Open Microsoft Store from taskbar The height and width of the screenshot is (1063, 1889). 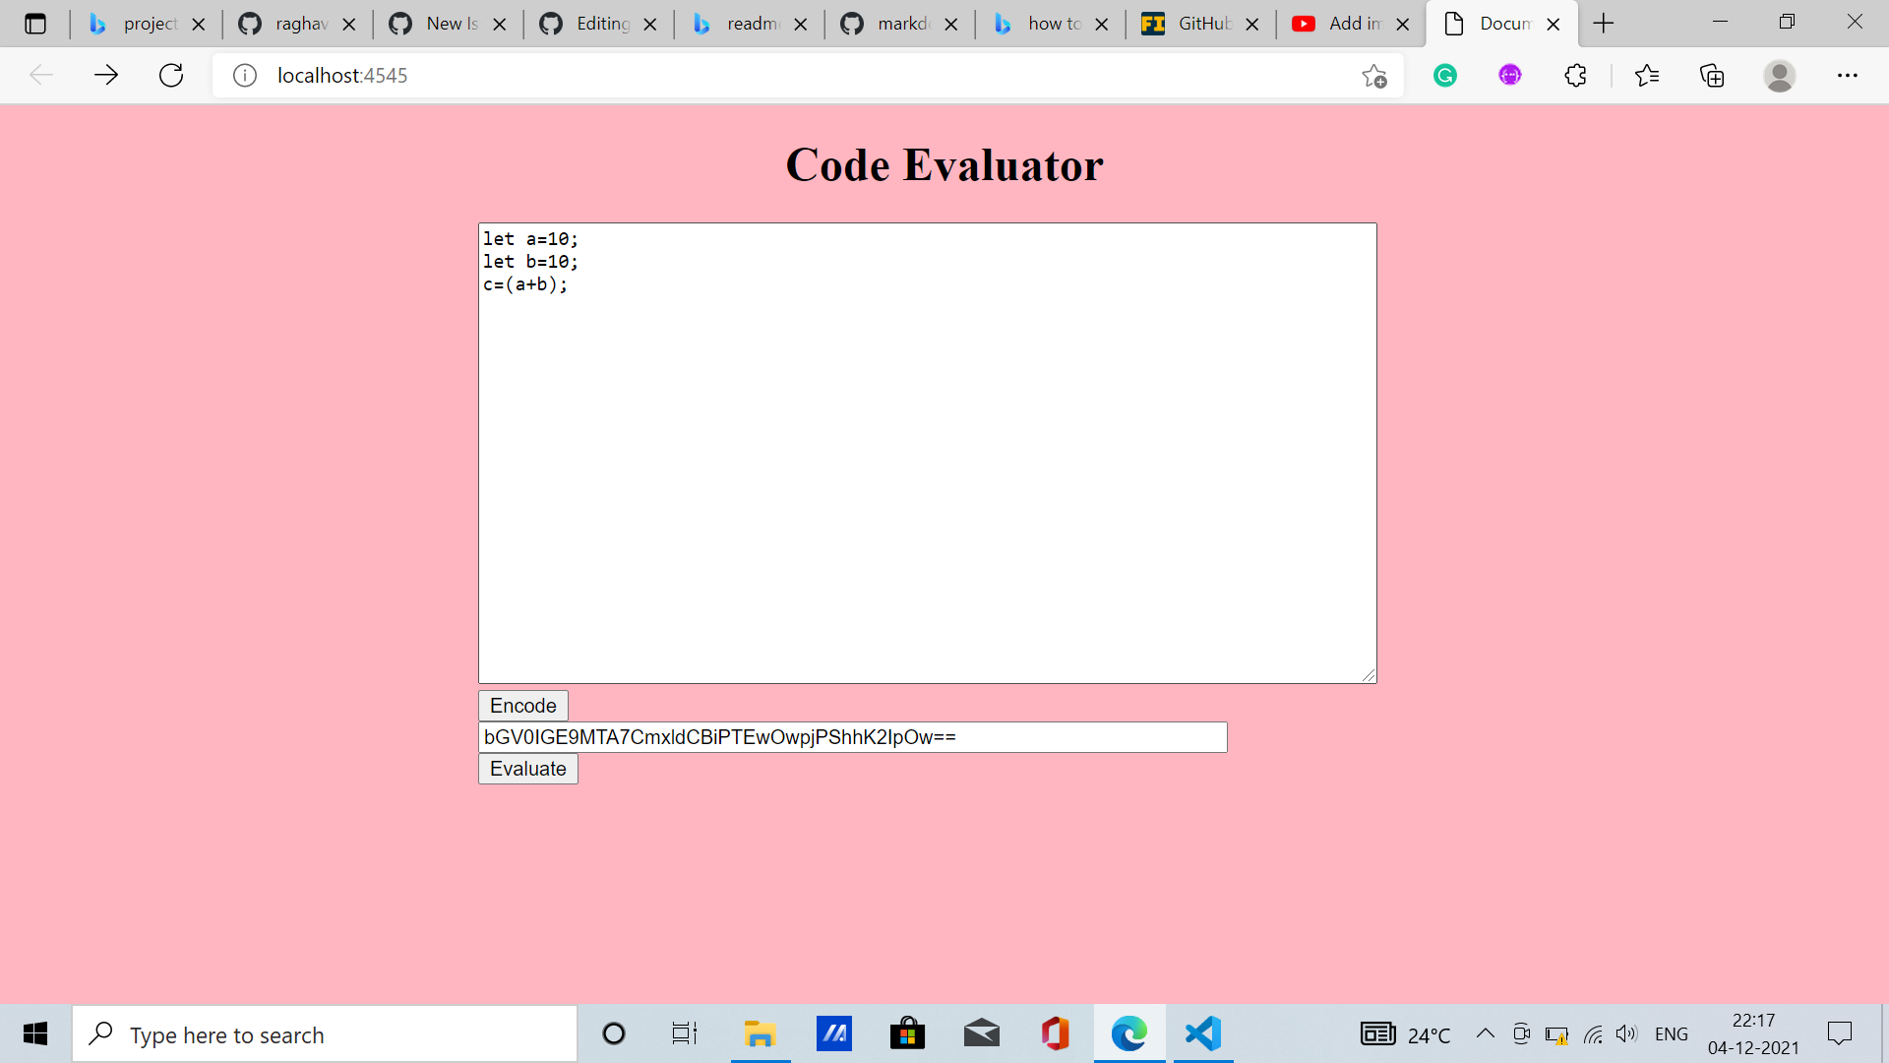click(907, 1033)
